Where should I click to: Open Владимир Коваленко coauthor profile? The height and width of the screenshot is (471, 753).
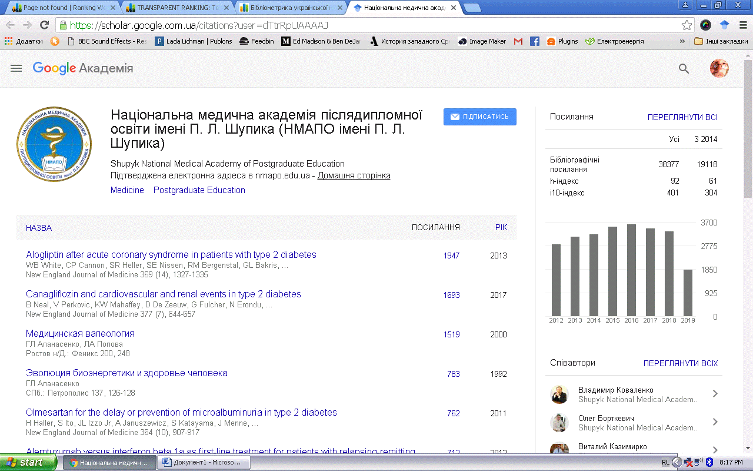(615, 390)
